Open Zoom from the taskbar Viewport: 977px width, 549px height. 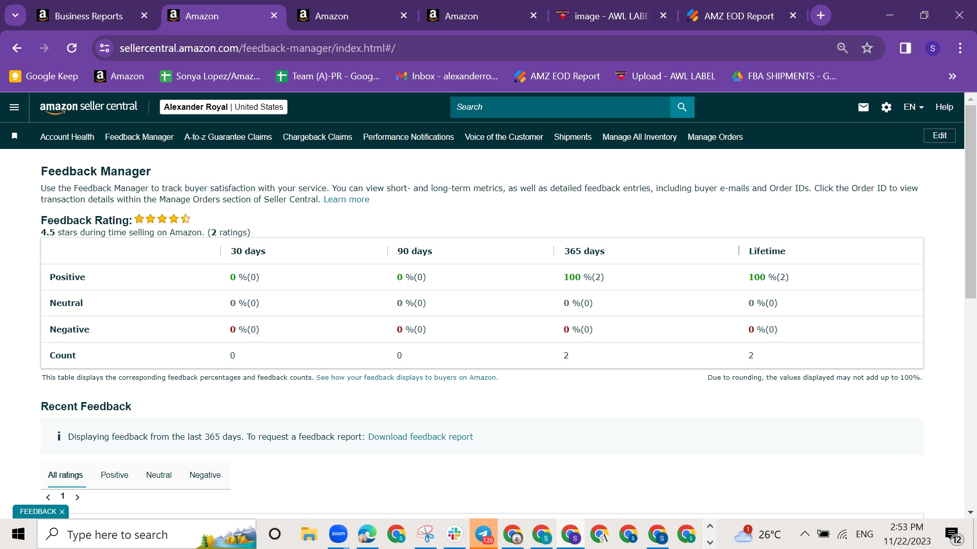click(338, 534)
